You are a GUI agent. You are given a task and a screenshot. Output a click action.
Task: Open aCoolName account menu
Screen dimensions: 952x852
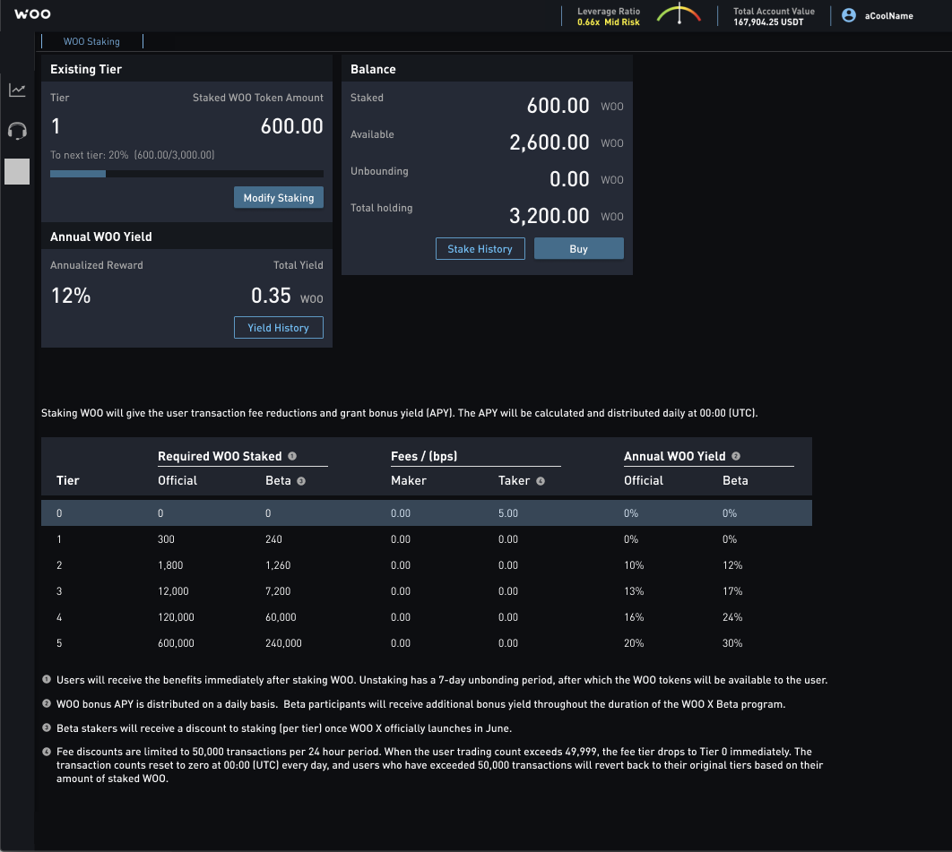click(888, 15)
